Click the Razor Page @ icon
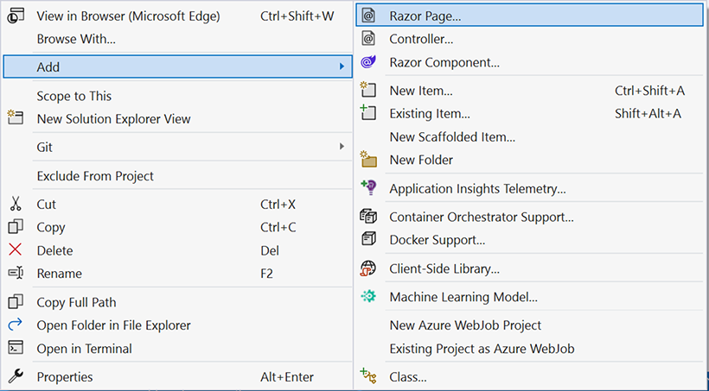The width and height of the screenshot is (709, 391). (368, 16)
